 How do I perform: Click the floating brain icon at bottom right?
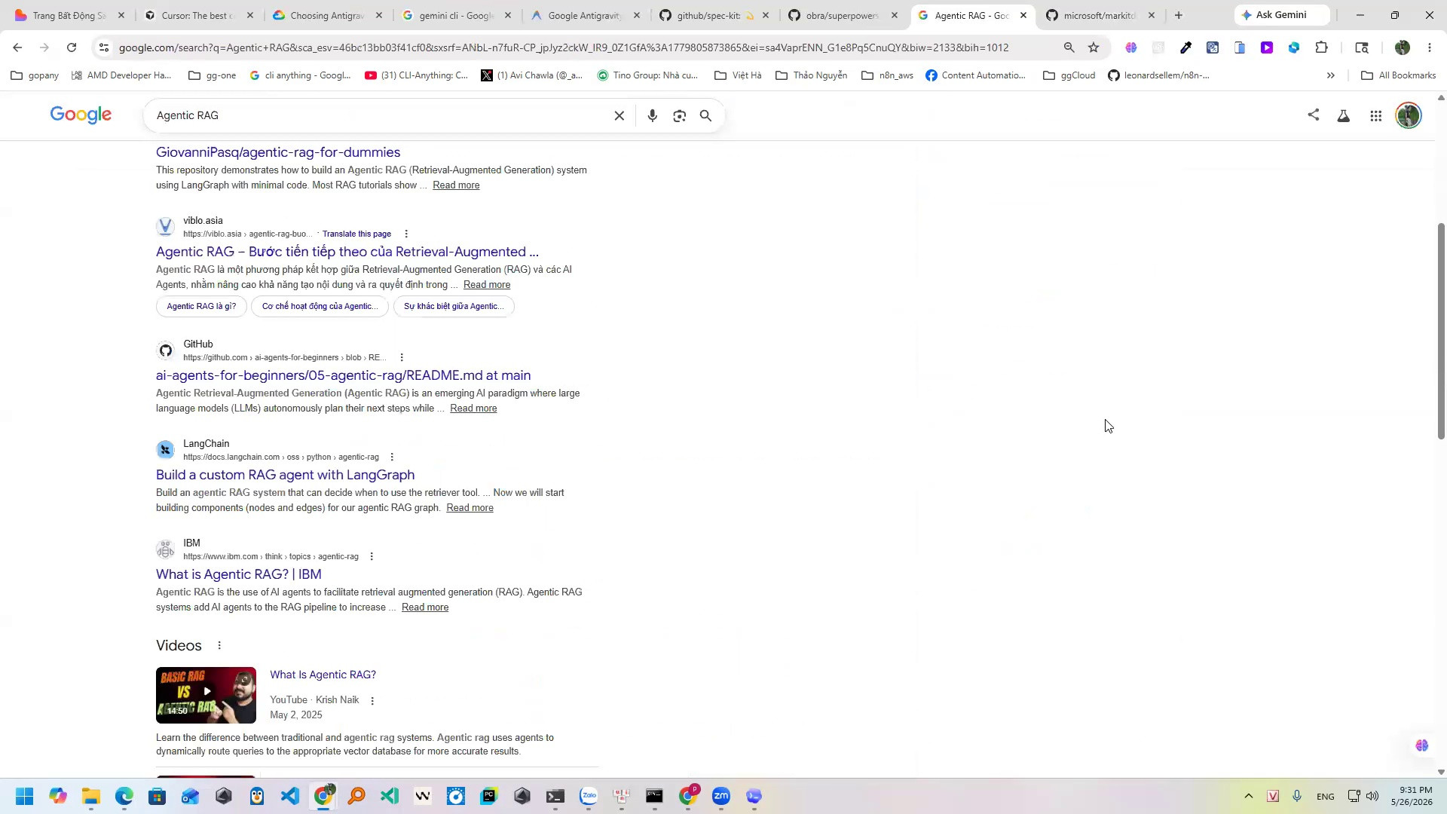(x=1422, y=745)
